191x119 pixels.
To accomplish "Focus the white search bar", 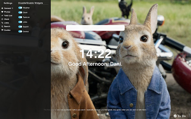I will pyautogui.click(x=95, y=28).
